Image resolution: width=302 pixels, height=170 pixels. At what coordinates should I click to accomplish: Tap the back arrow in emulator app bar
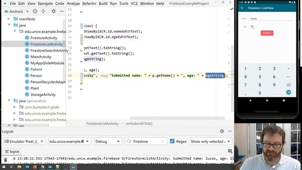point(242,8)
